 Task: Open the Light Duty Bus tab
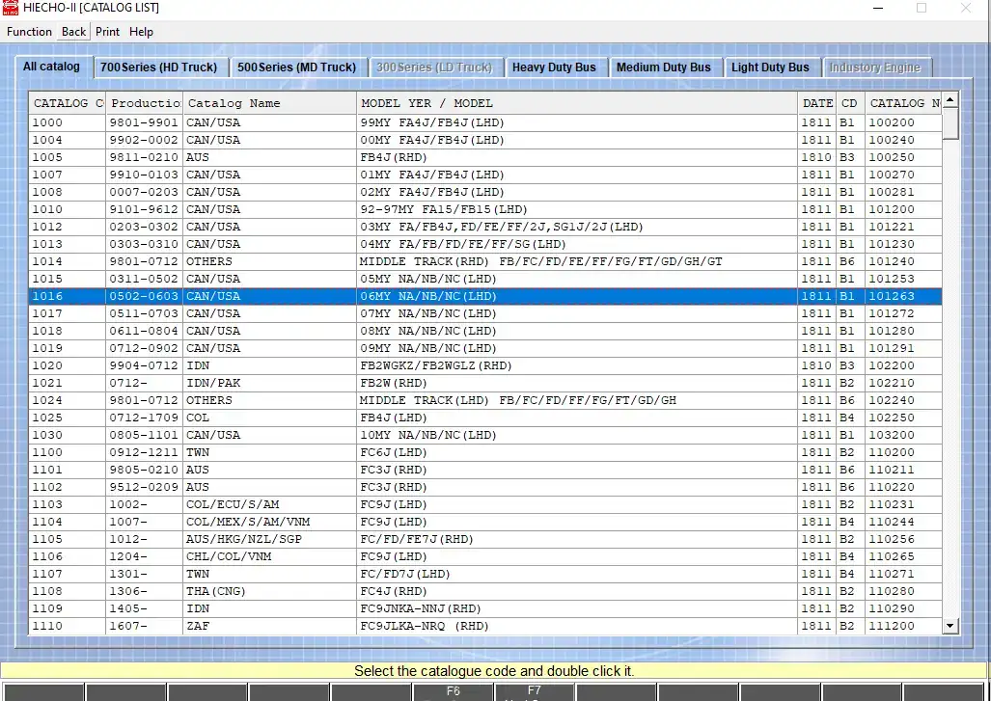(x=770, y=67)
